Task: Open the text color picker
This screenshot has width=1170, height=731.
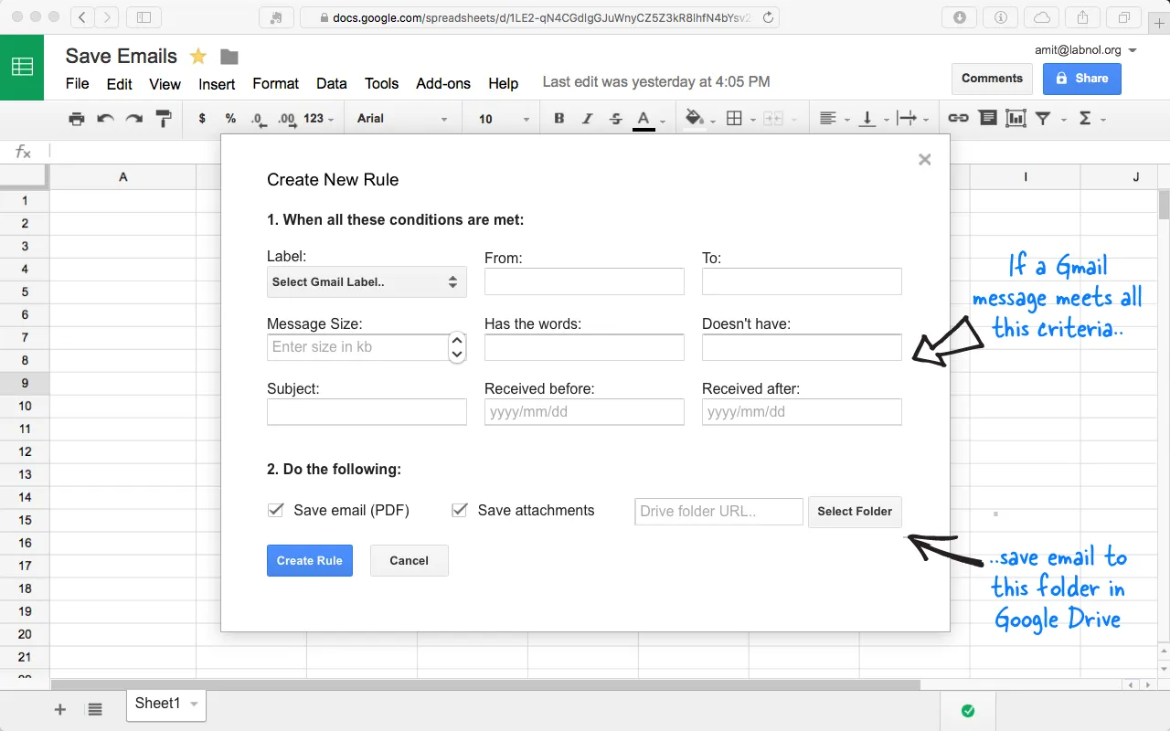Action: pos(644,118)
